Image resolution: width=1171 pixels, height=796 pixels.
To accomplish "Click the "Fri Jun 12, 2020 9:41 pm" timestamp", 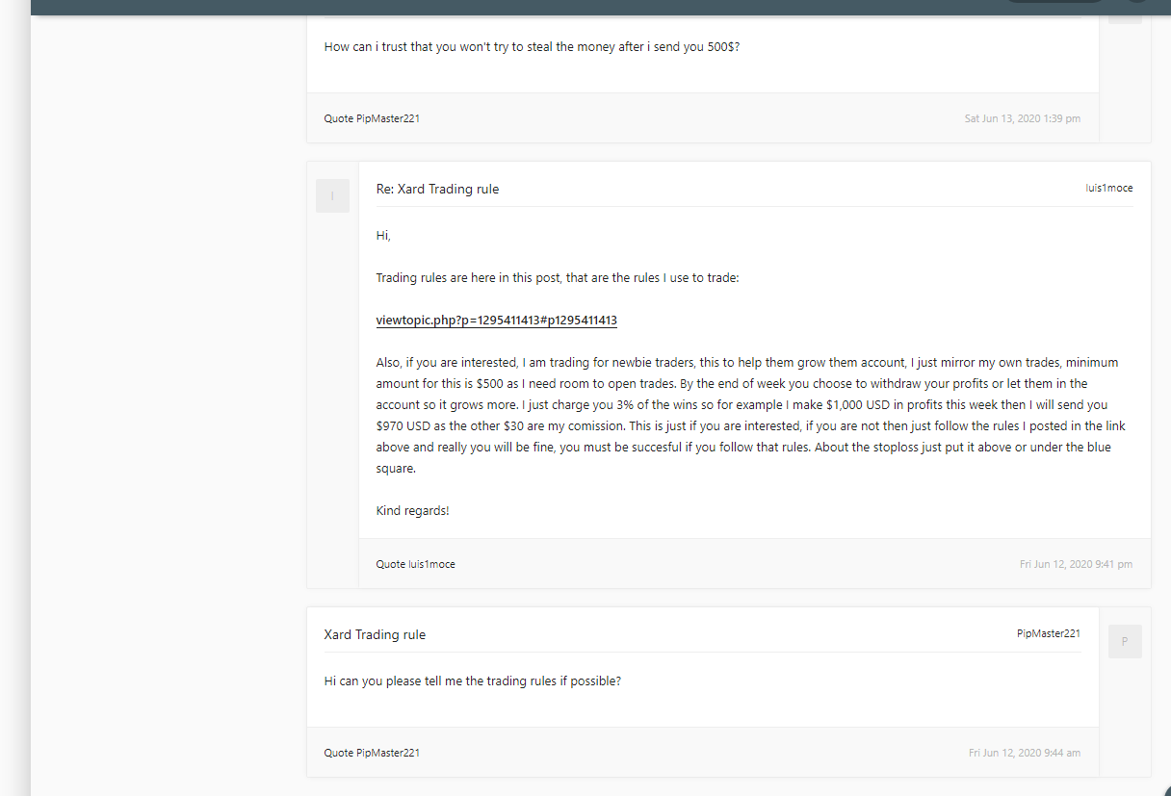I will click(1076, 564).
